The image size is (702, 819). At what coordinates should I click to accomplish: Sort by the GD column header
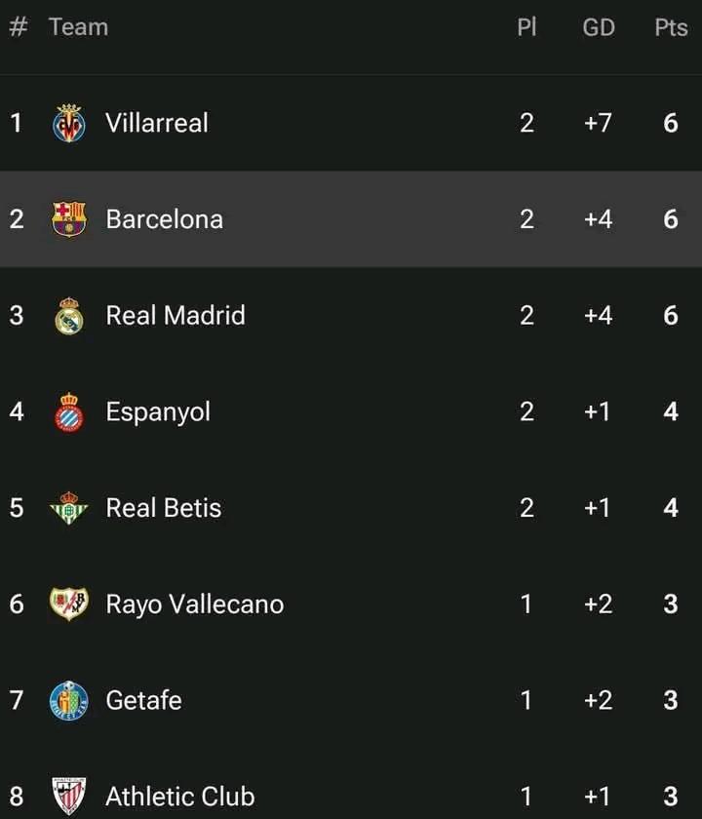(599, 27)
